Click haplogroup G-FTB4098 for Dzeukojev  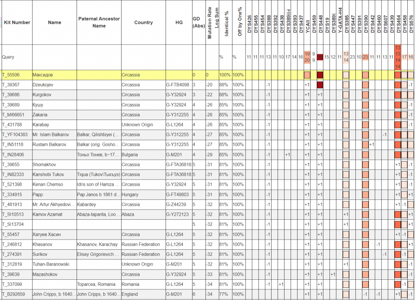click(178, 85)
